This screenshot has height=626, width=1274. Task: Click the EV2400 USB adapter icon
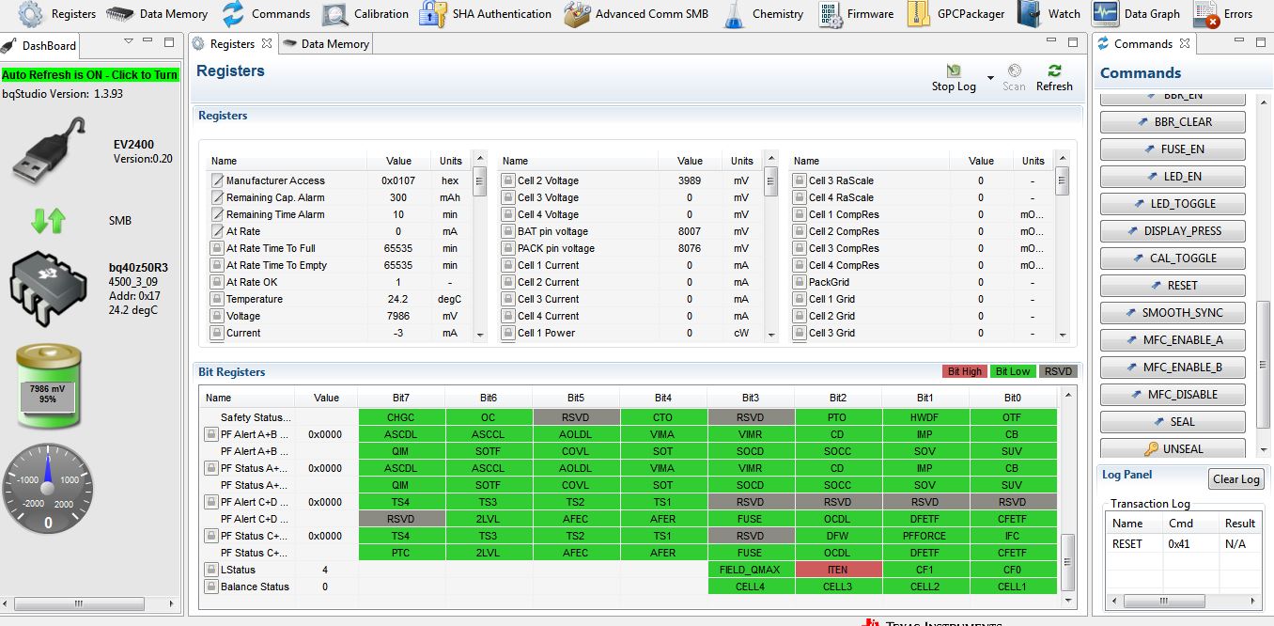click(x=49, y=150)
